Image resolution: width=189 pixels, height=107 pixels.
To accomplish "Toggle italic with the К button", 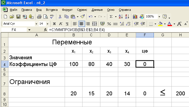I will click(x=60, y=24).
